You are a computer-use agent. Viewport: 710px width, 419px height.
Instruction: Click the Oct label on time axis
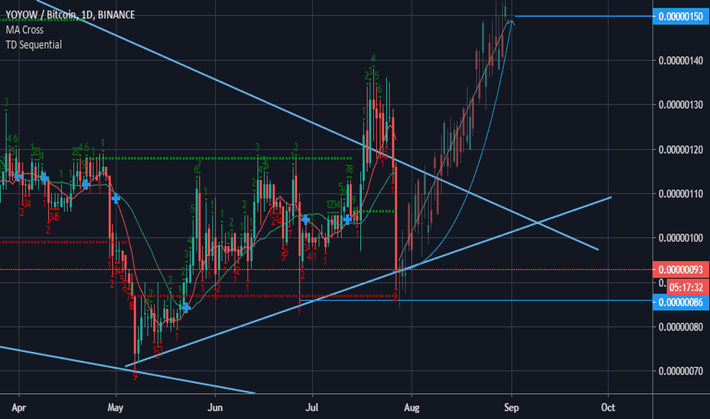point(608,408)
